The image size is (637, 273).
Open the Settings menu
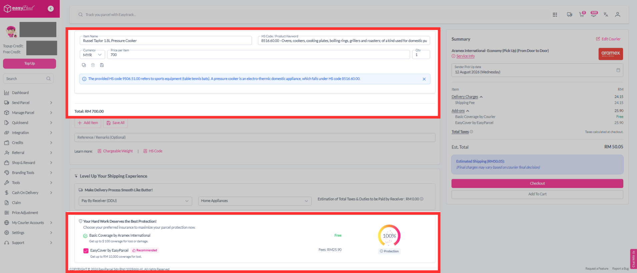(x=28, y=233)
